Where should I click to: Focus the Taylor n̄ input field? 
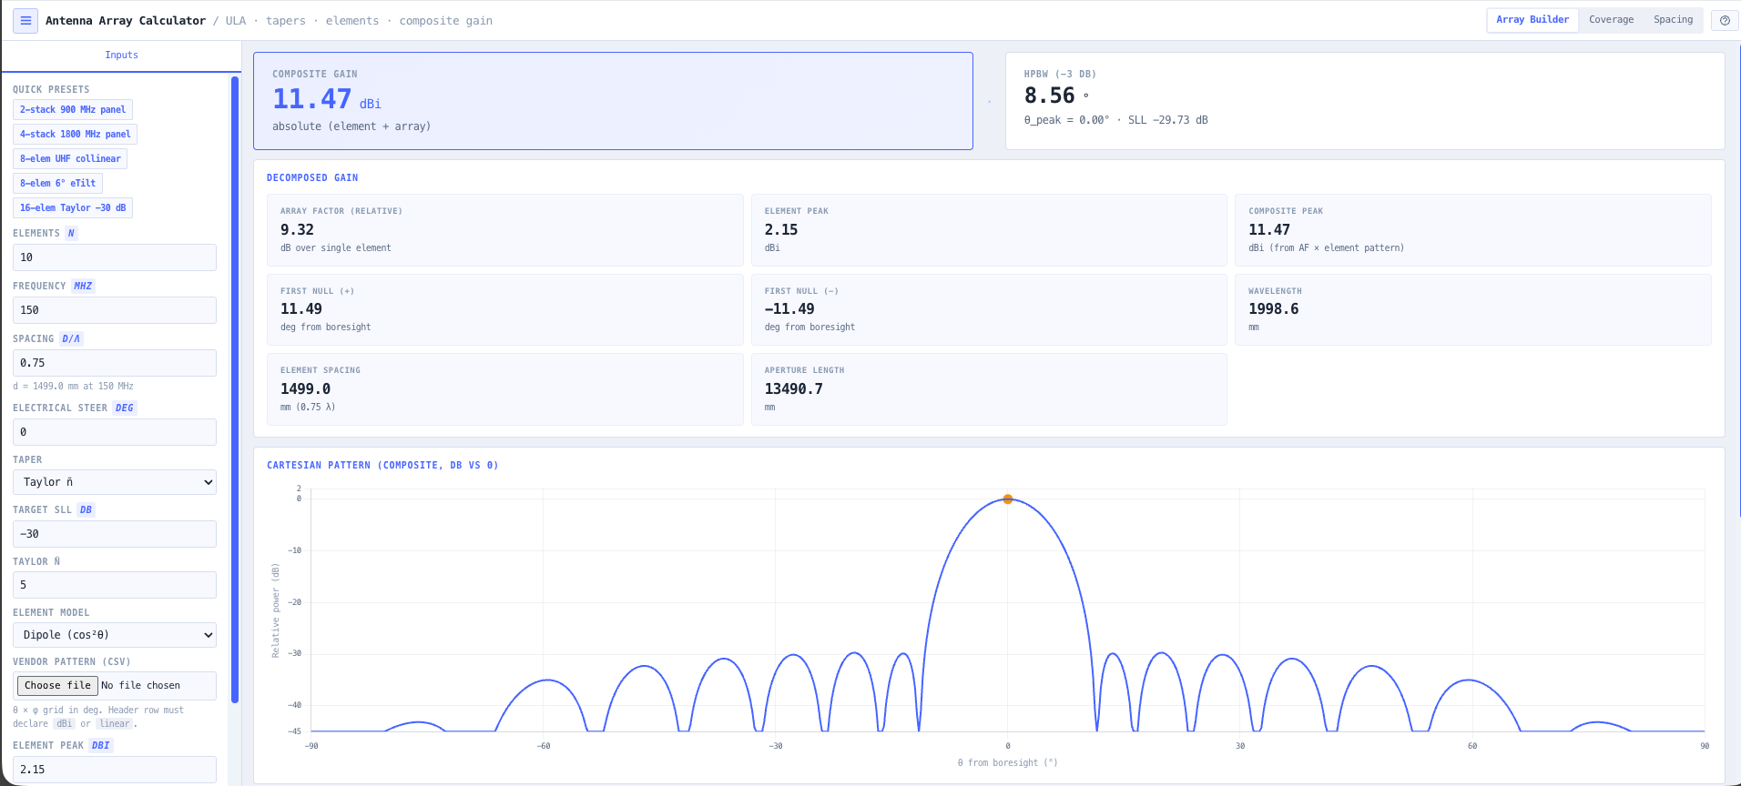point(115,585)
